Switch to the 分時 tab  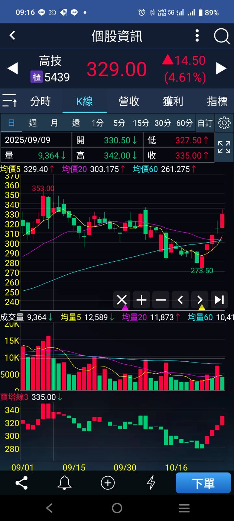(40, 101)
